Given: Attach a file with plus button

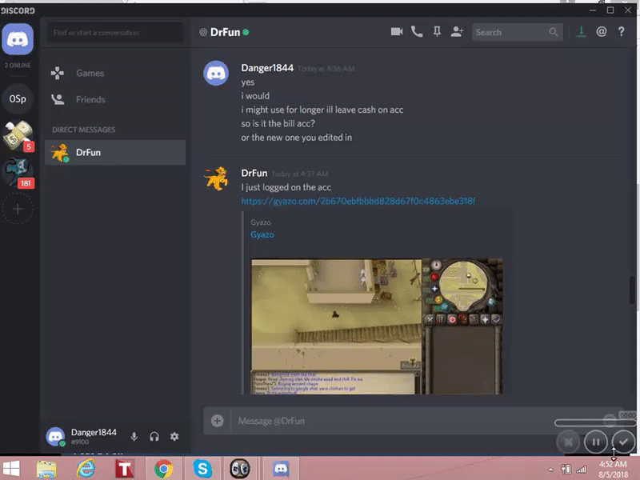Looking at the screenshot, I should coord(217,421).
